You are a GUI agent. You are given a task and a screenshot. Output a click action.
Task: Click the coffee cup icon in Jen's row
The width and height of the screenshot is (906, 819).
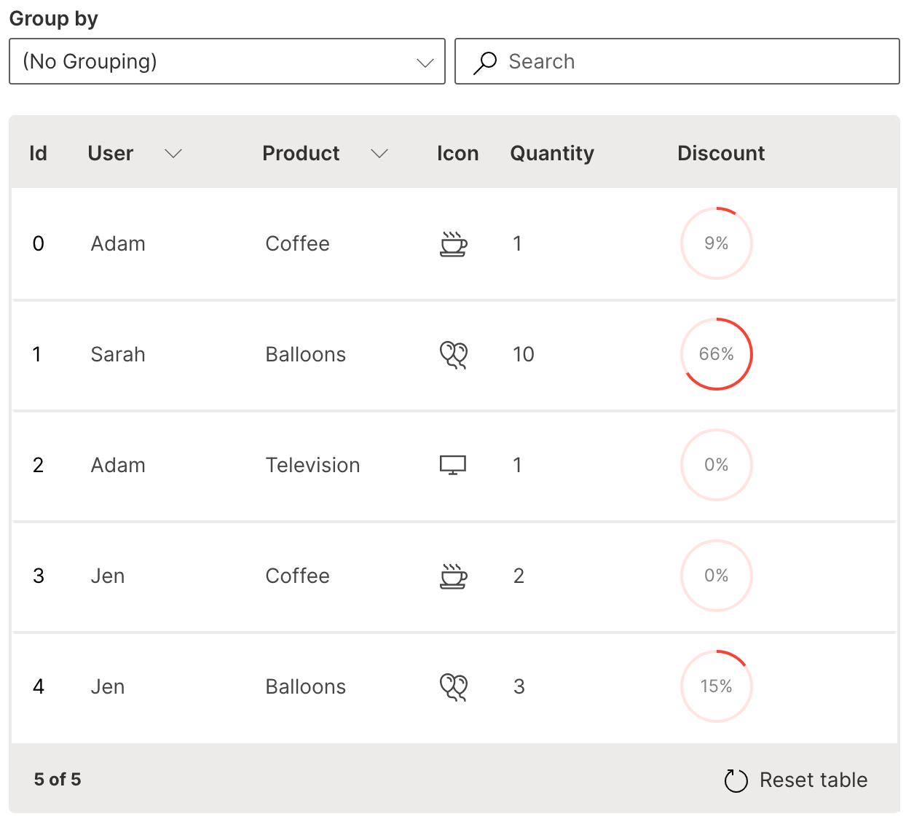click(x=453, y=576)
